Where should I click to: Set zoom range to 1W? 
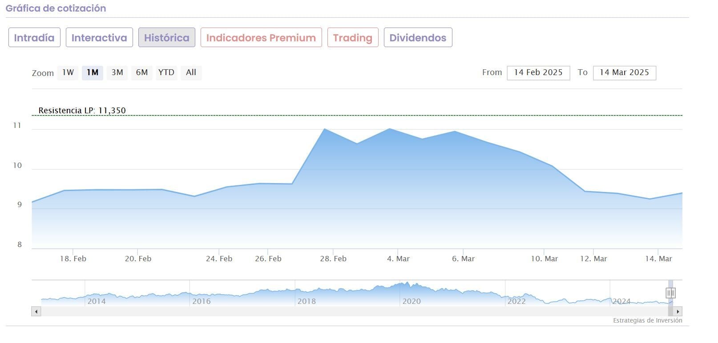tap(68, 72)
